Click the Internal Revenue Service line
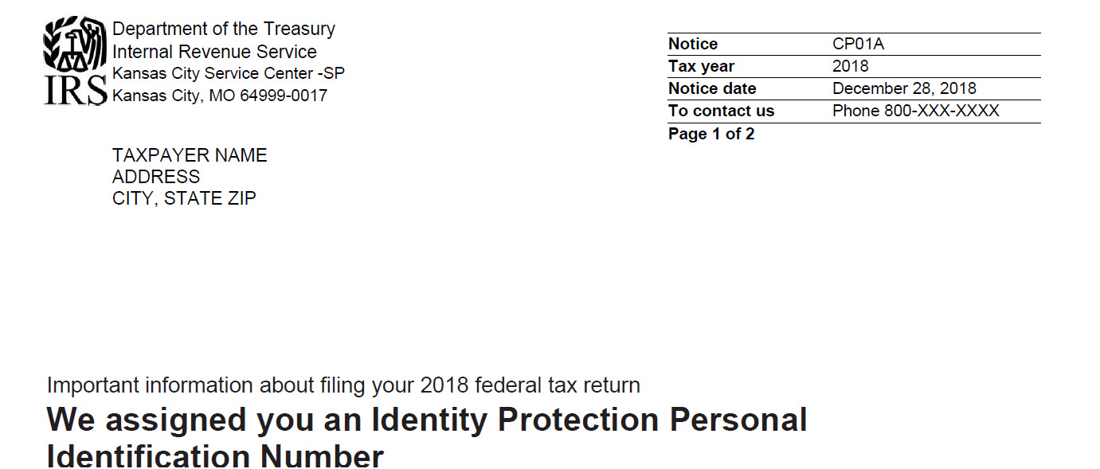Viewport: 1100px width, 469px height. point(214,52)
